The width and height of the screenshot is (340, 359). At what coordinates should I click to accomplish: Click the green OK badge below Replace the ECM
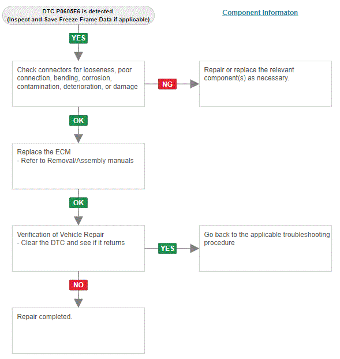[x=79, y=203]
